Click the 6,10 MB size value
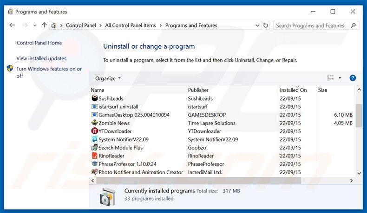The height and width of the screenshot is (213, 367). click(x=343, y=115)
